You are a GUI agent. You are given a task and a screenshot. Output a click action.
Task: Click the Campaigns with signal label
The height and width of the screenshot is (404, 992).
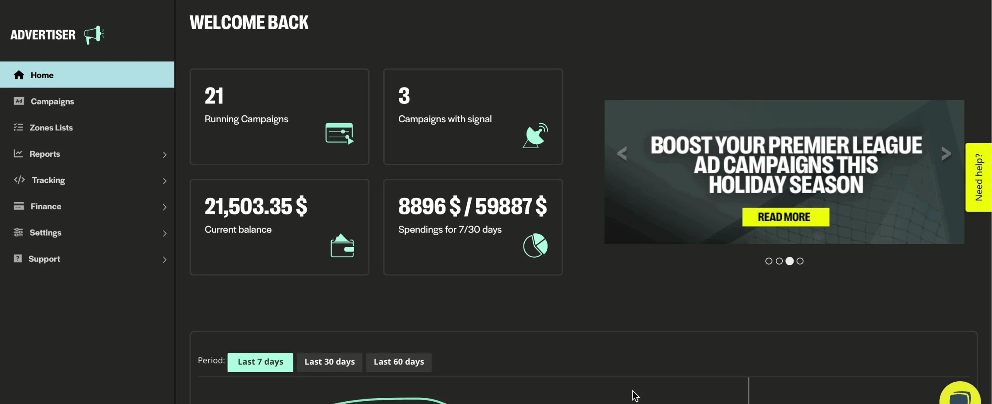(445, 119)
